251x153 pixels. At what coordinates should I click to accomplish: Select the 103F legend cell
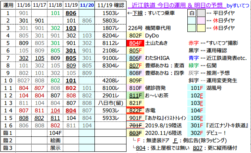pyautogui.click(x=196, y=103)
